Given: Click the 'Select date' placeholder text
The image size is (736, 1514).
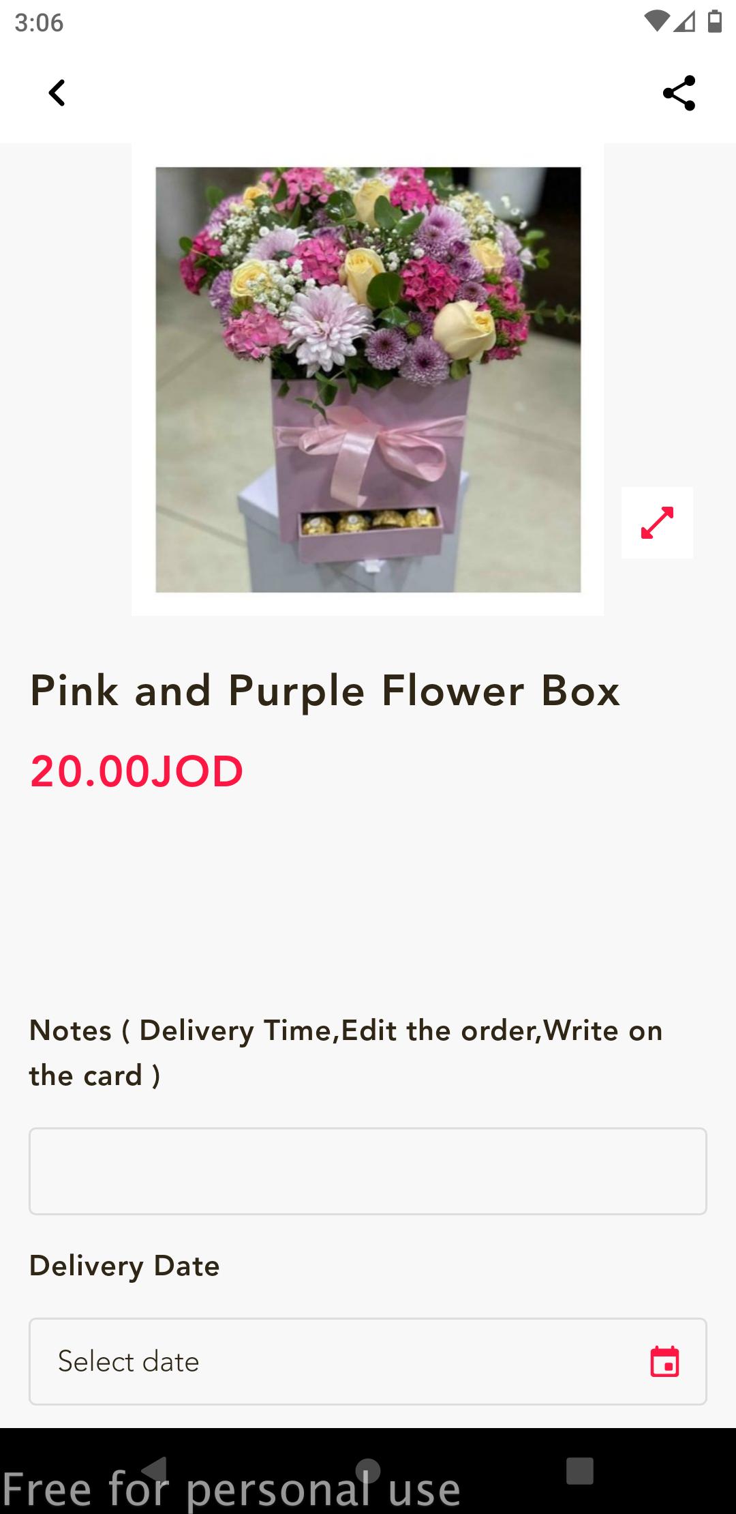Looking at the screenshot, I should click(128, 1361).
